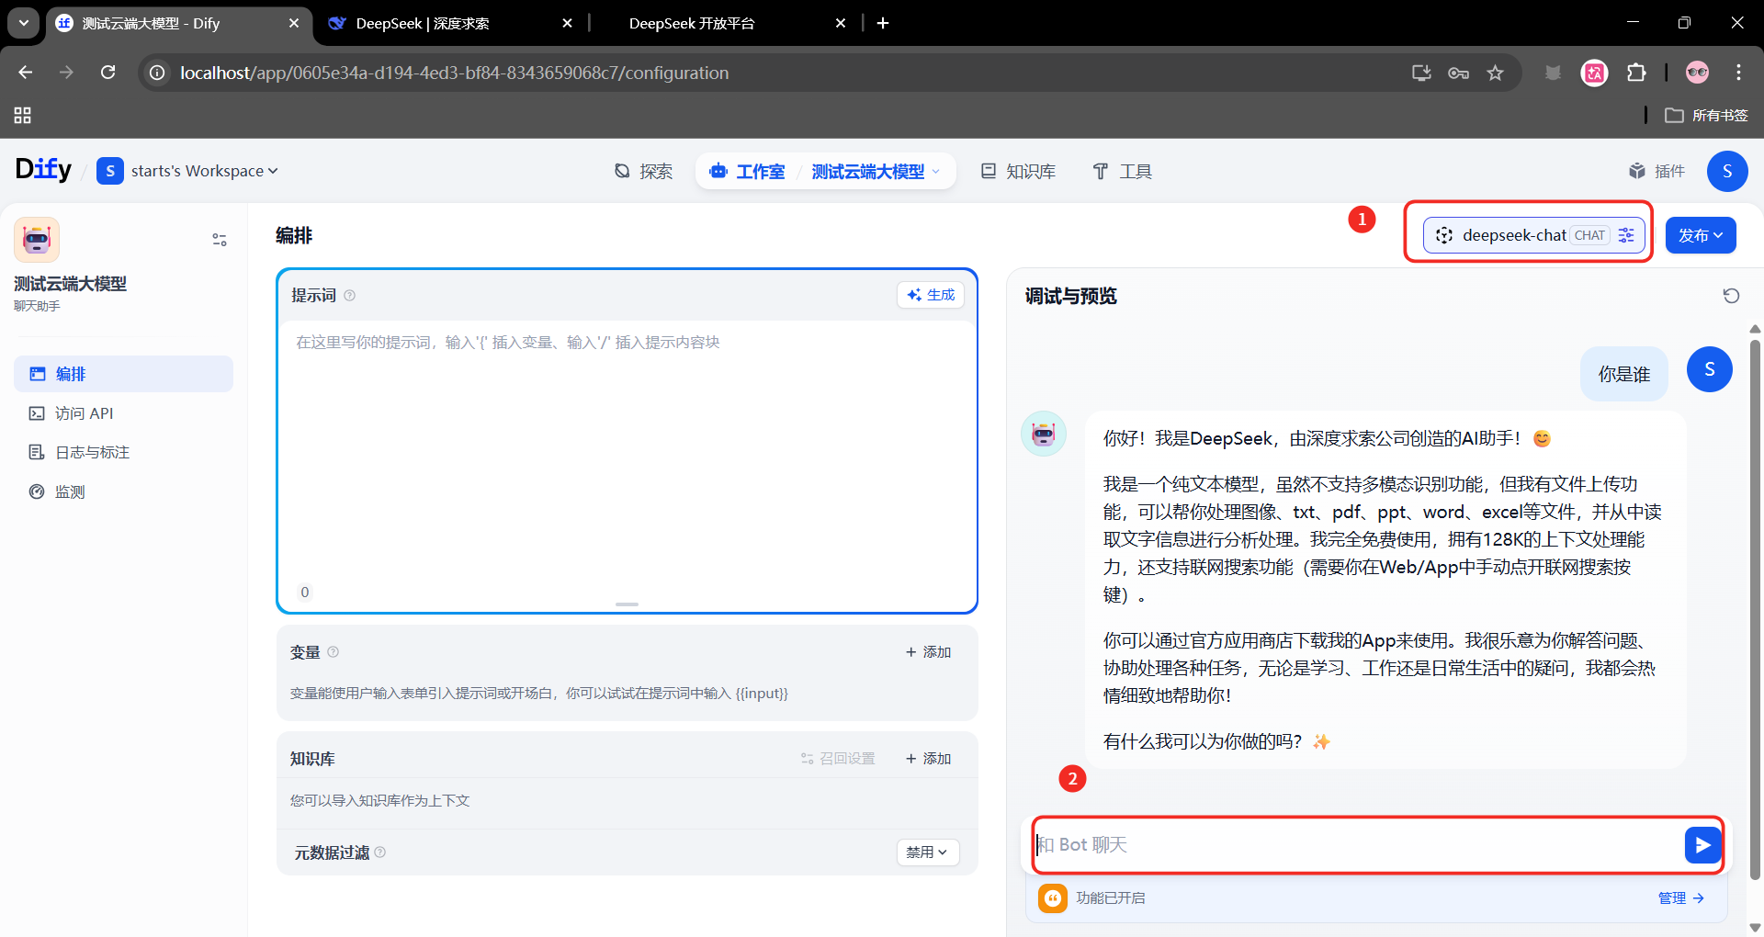Open the browser tab search dropdown
This screenshot has width=1764, height=937.
click(x=24, y=23)
